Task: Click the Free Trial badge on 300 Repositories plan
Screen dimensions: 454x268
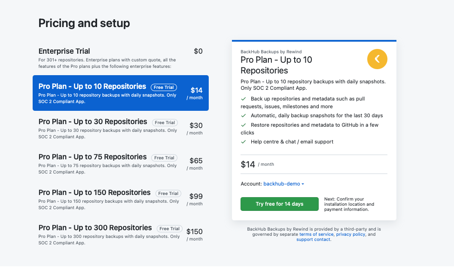Action: [x=169, y=229]
